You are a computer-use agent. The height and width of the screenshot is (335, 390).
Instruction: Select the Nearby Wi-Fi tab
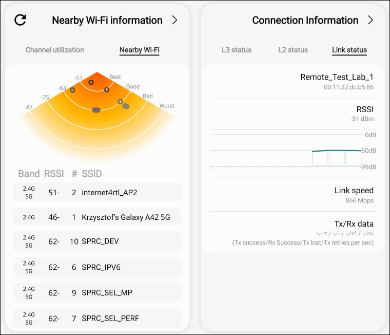pyautogui.click(x=139, y=50)
